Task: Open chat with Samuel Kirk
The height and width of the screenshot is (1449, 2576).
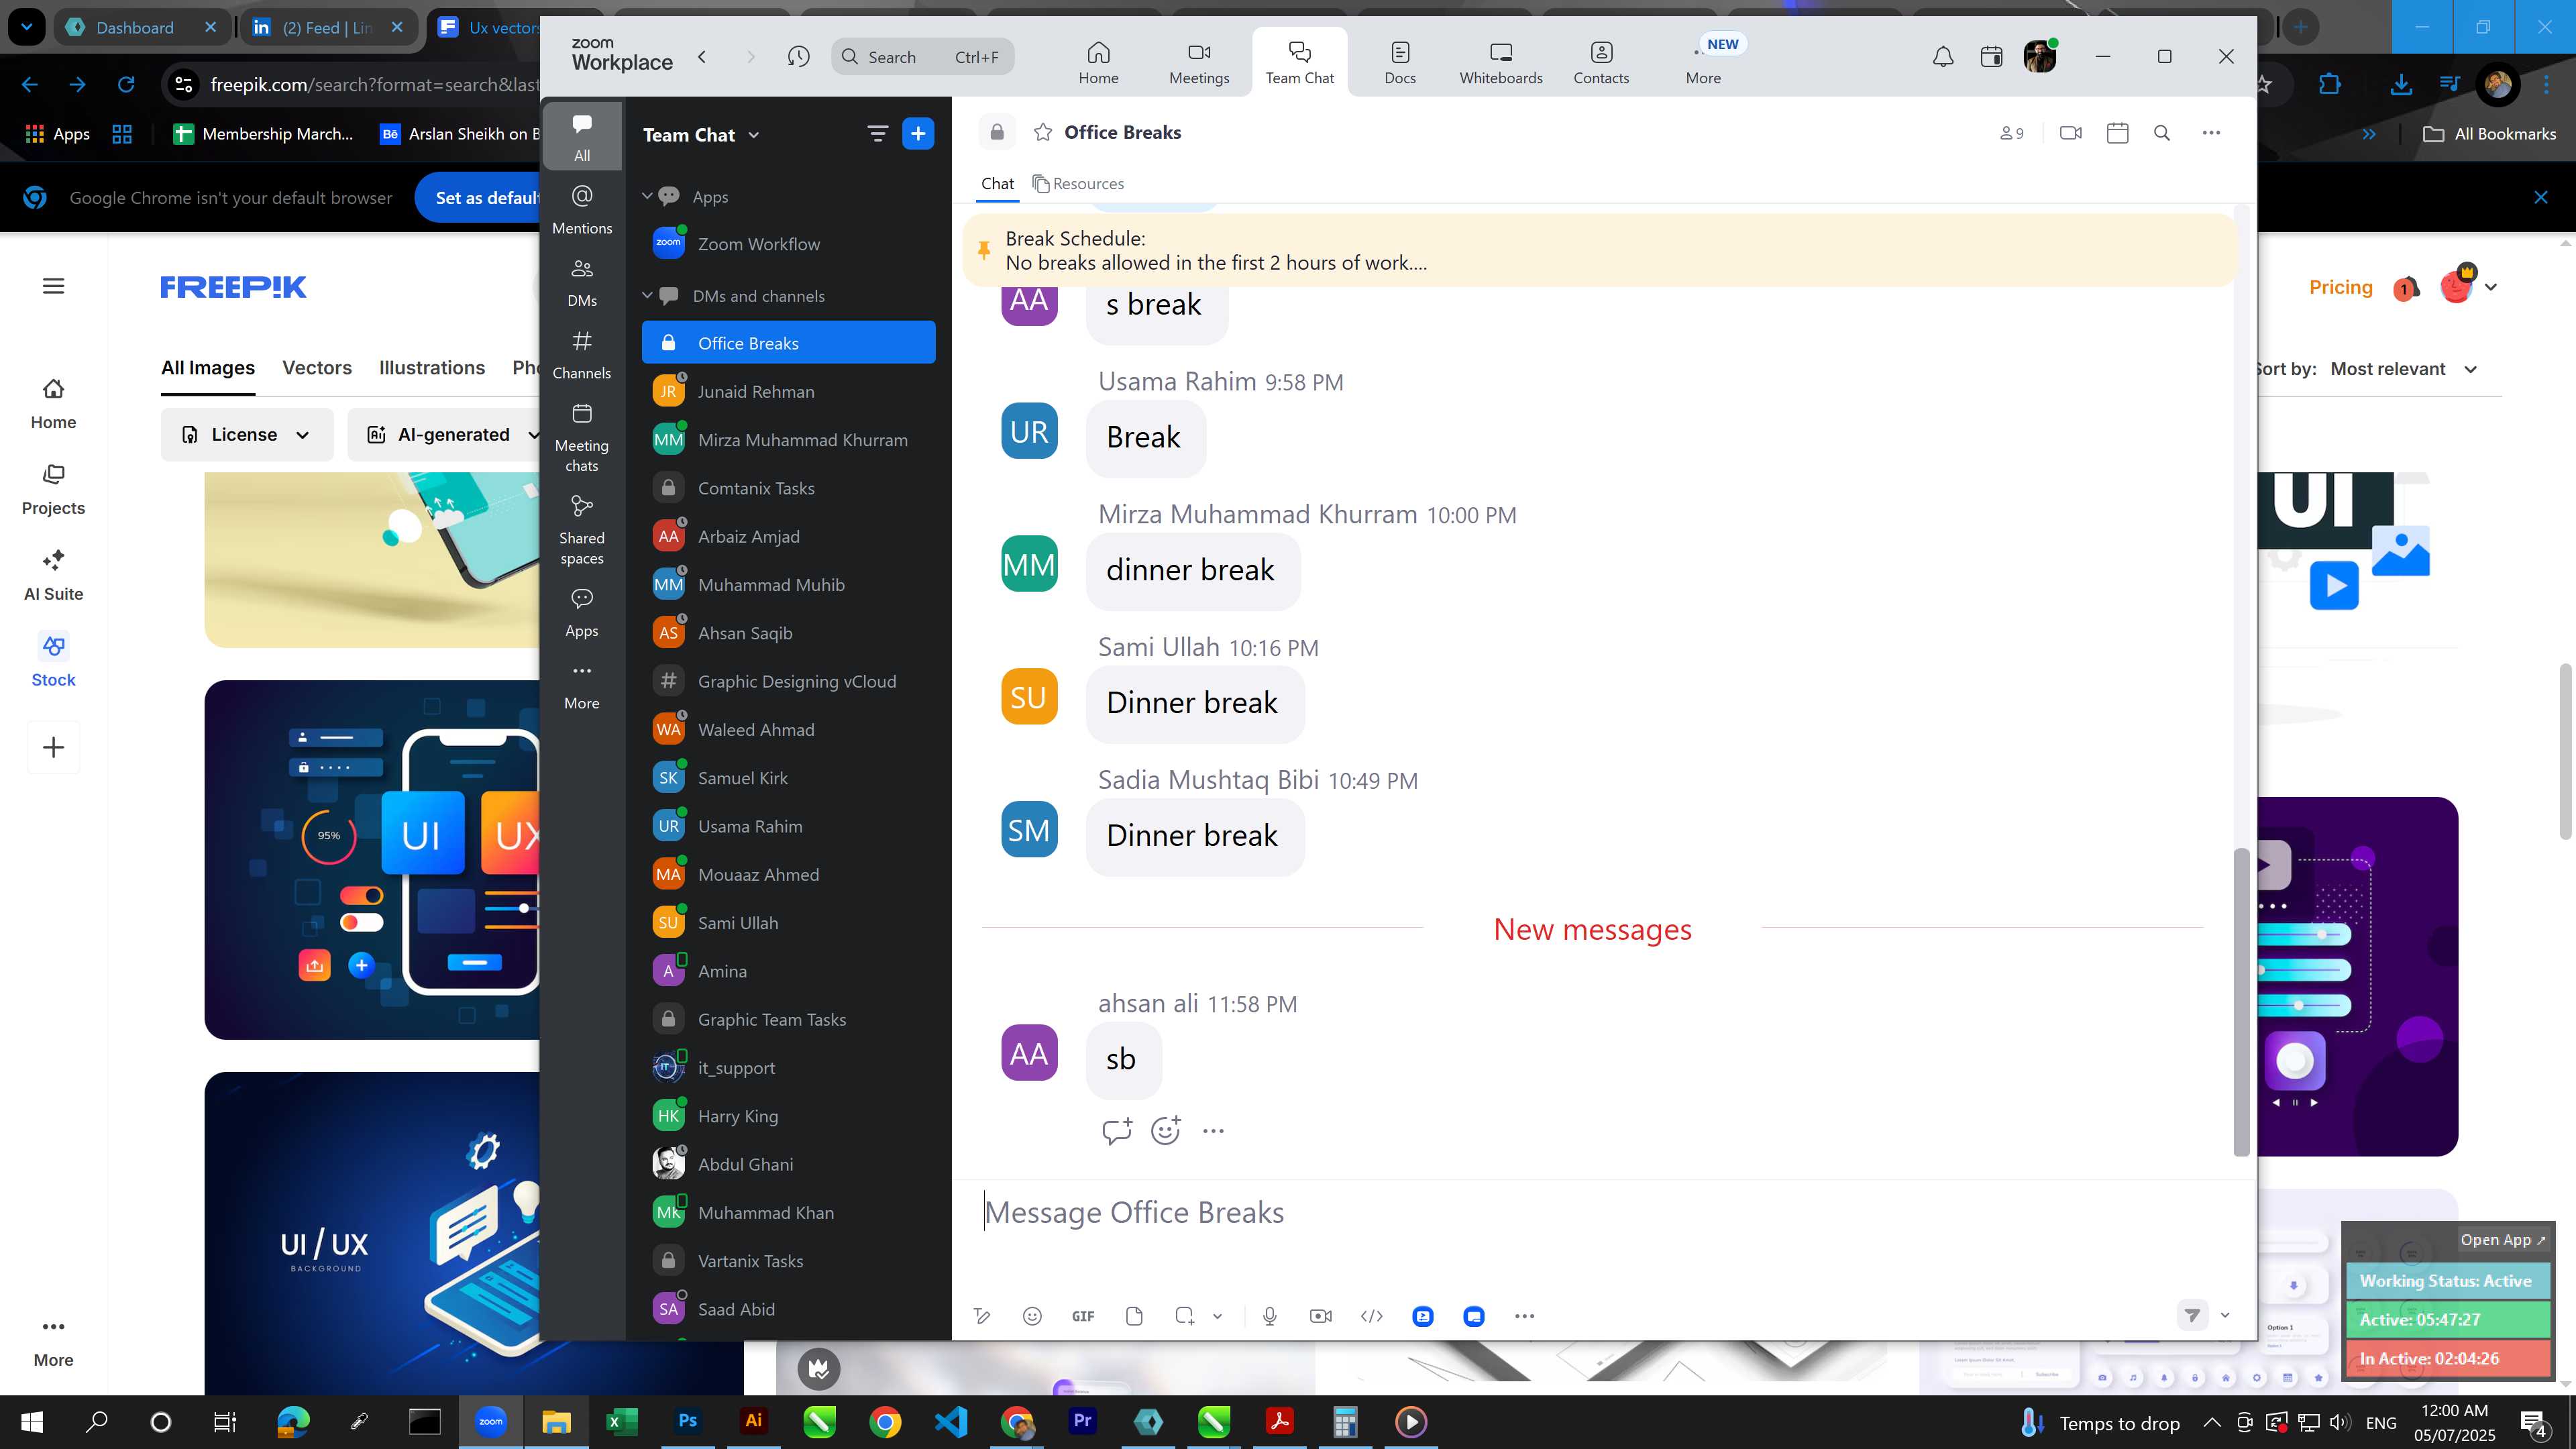Action: (789, 778)
